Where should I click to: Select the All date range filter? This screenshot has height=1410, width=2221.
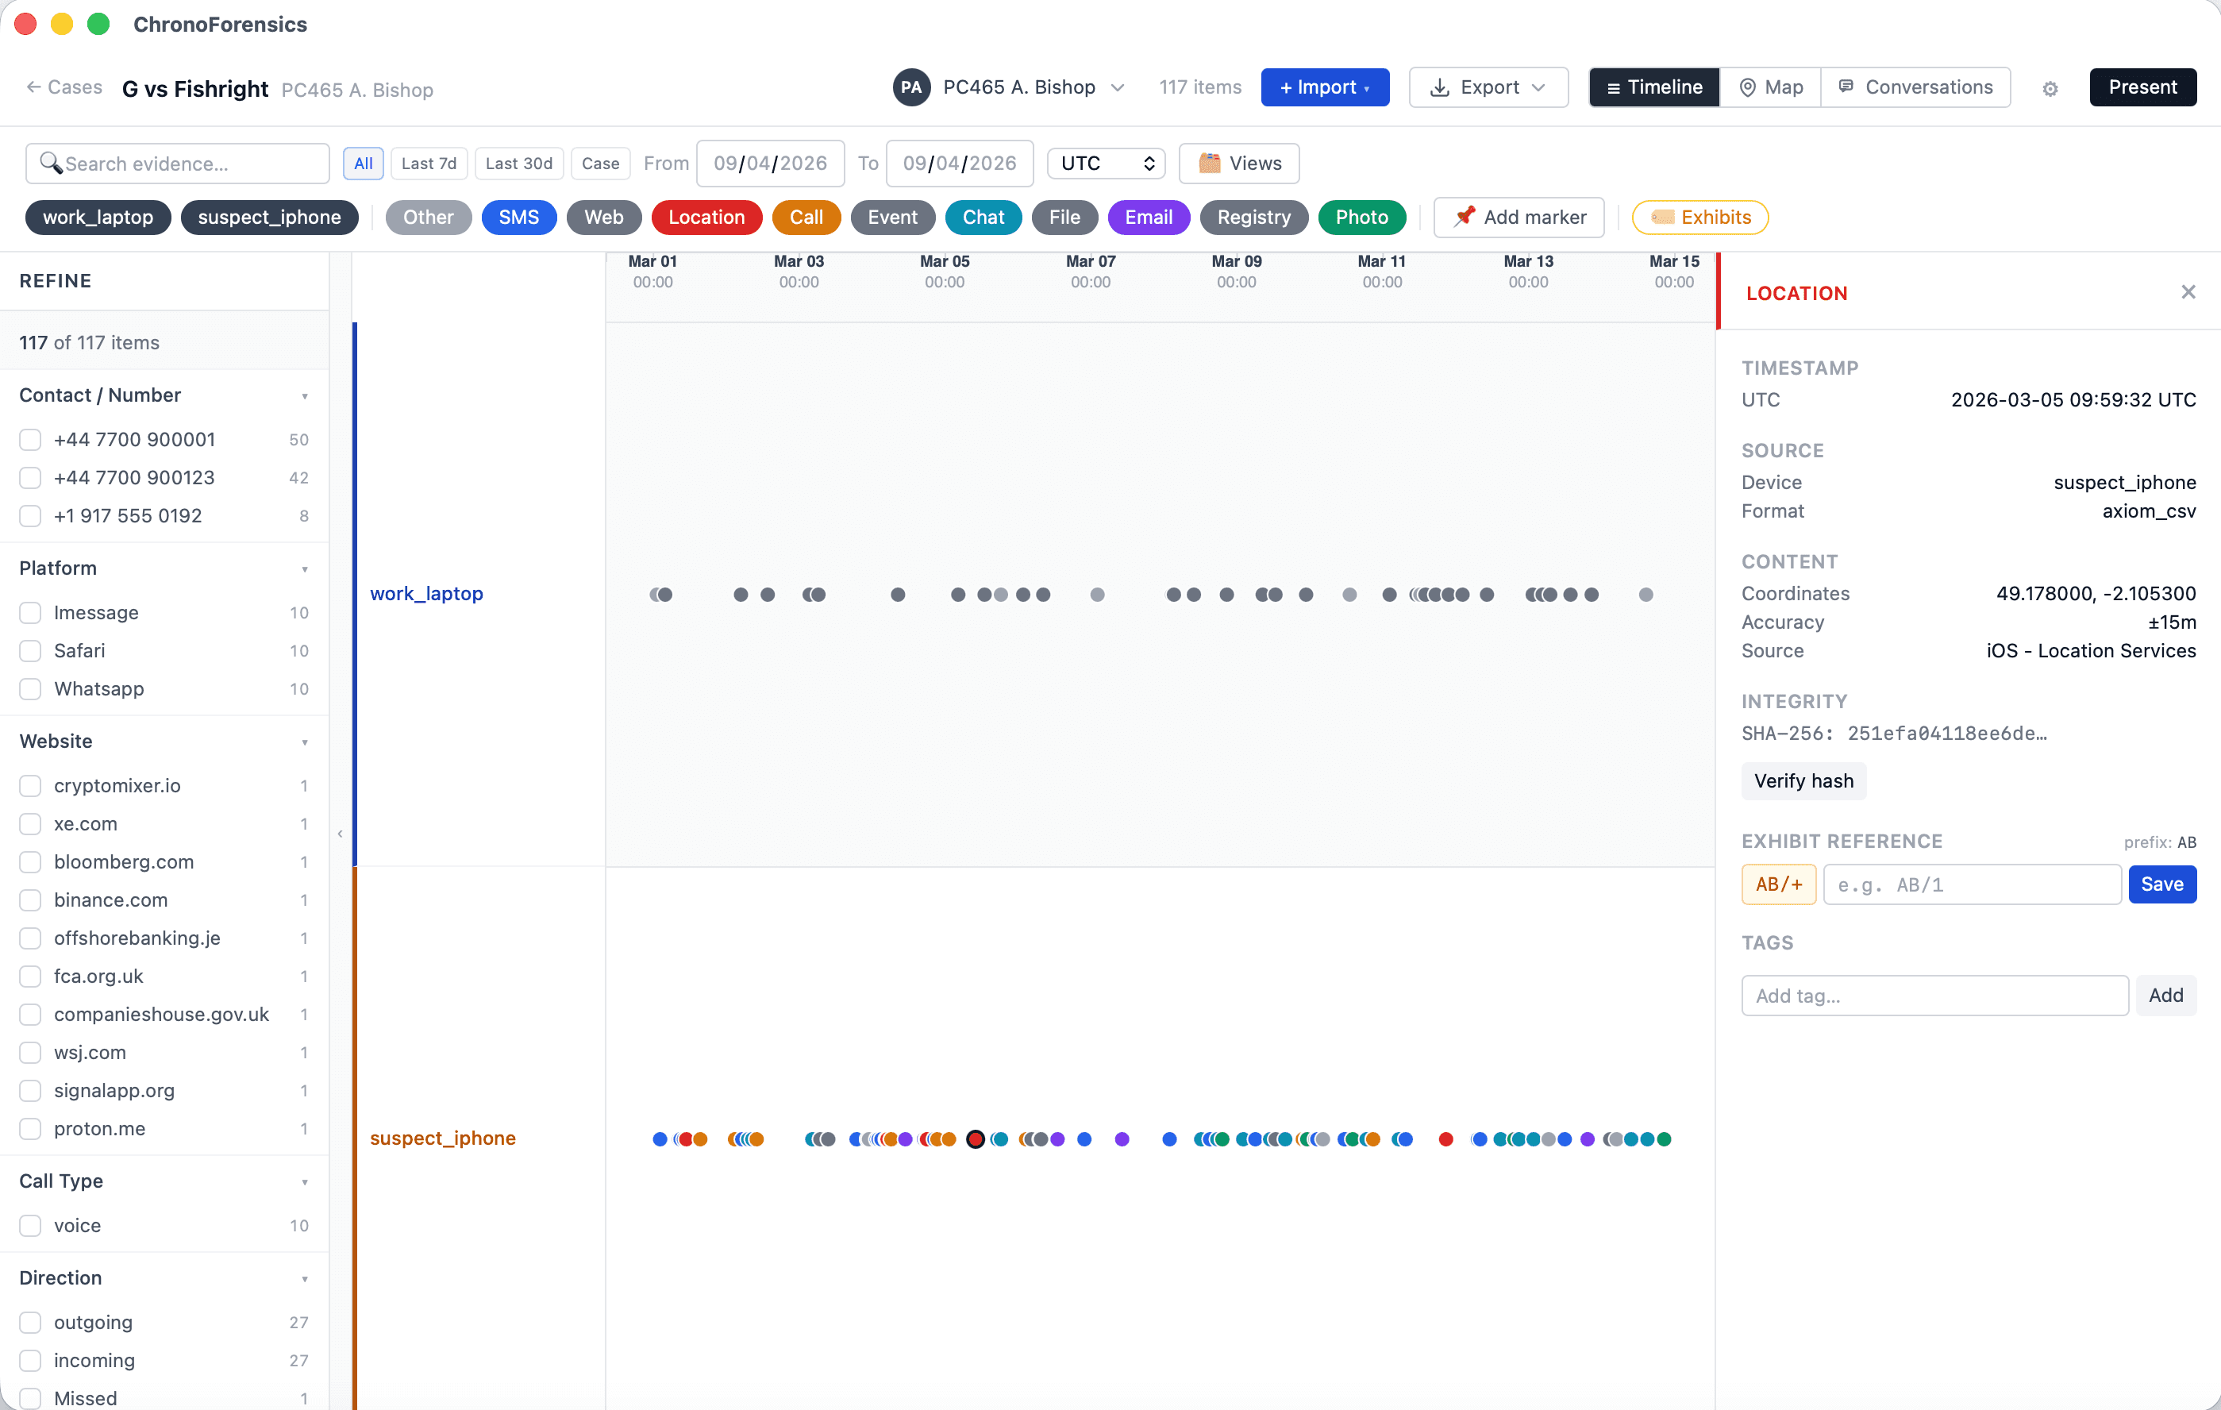(x=364, y=164)
